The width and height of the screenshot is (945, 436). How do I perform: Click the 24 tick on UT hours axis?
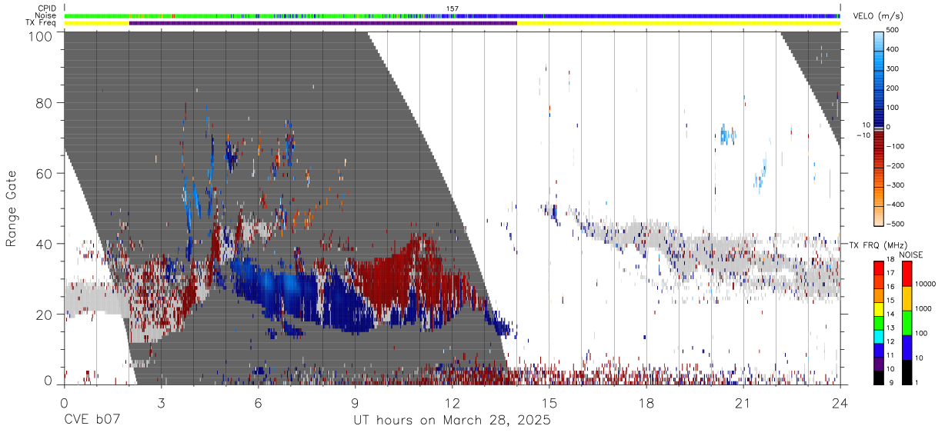[840, 403]
